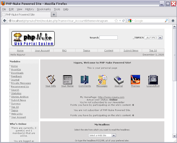Click the Google search engine icon
This screenshot has height=143, width=177.
pos(130,21)
